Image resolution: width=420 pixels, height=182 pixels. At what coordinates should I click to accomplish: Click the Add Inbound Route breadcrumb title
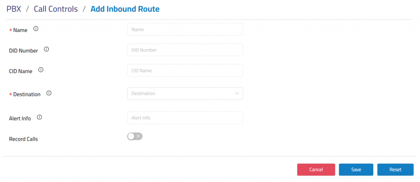(x=125, y=9)
